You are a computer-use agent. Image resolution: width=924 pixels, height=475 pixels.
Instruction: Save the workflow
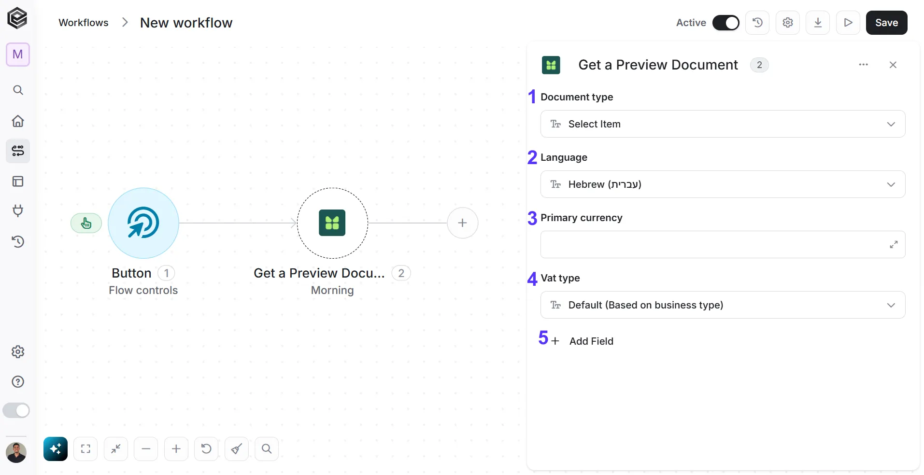coord(887,23)
